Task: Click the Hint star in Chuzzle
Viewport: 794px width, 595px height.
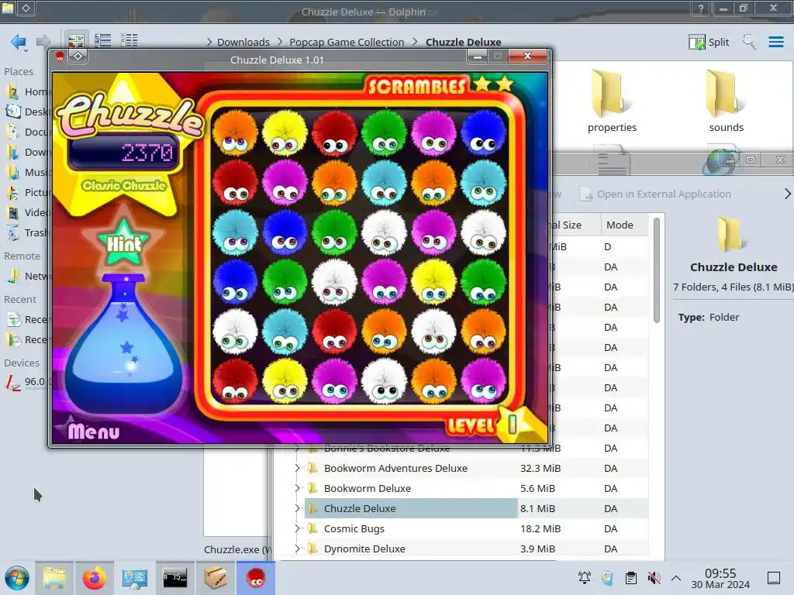Action: click(x=123, y=242)
